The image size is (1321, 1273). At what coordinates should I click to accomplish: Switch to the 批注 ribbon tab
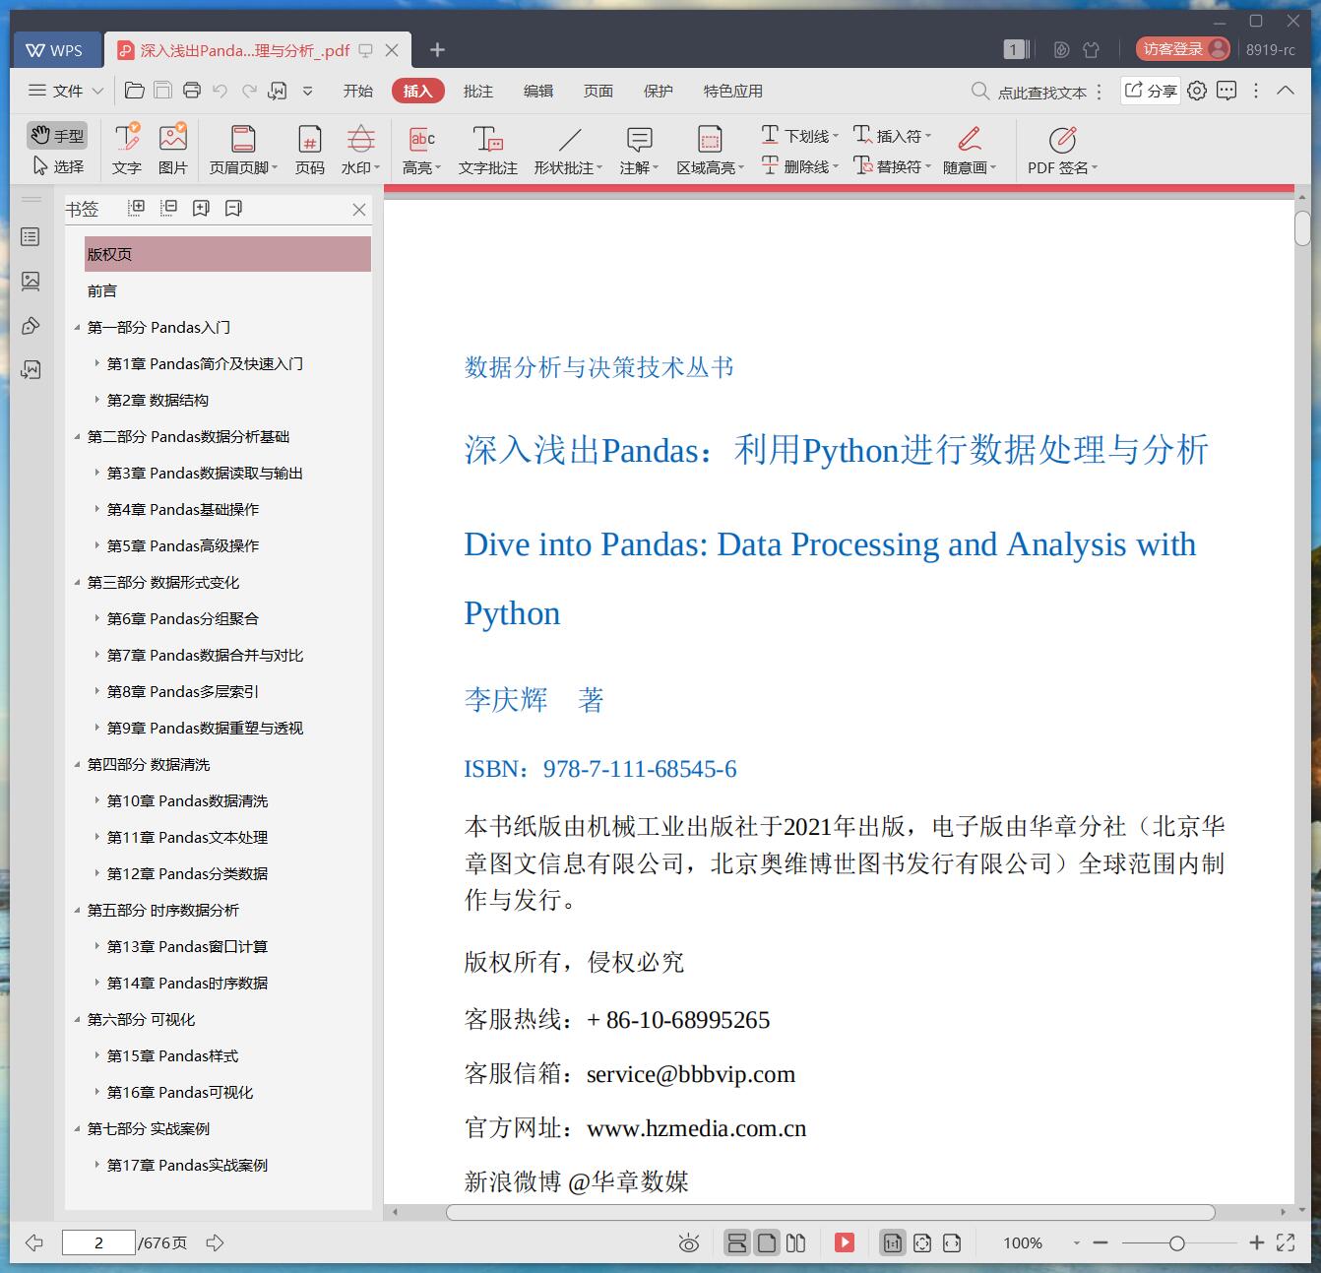point(478,91)
